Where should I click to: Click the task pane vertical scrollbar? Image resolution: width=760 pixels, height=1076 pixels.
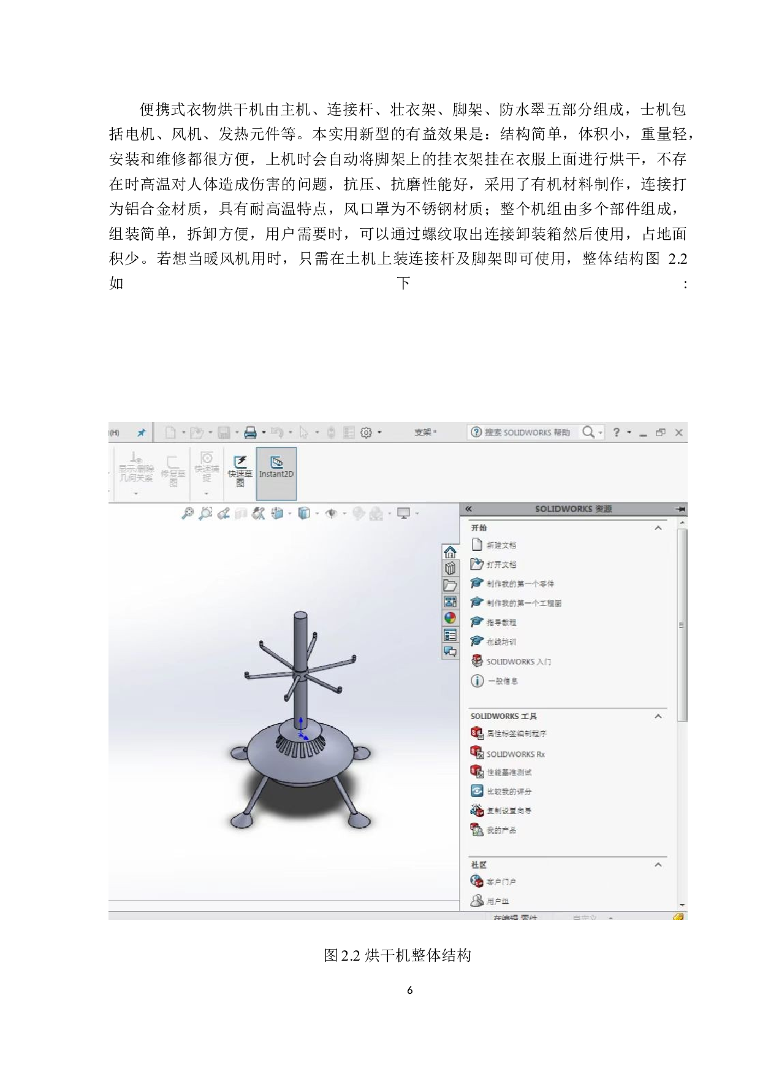coord(682,624)
